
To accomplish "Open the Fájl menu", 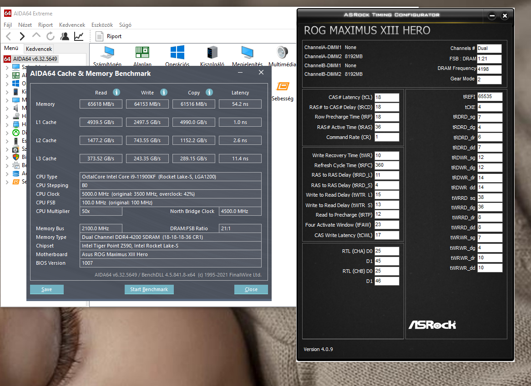I will pos(8,25).
